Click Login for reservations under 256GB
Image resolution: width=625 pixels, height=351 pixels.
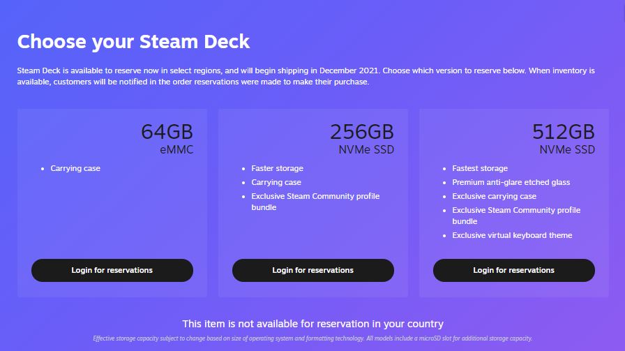click(313, 271)
